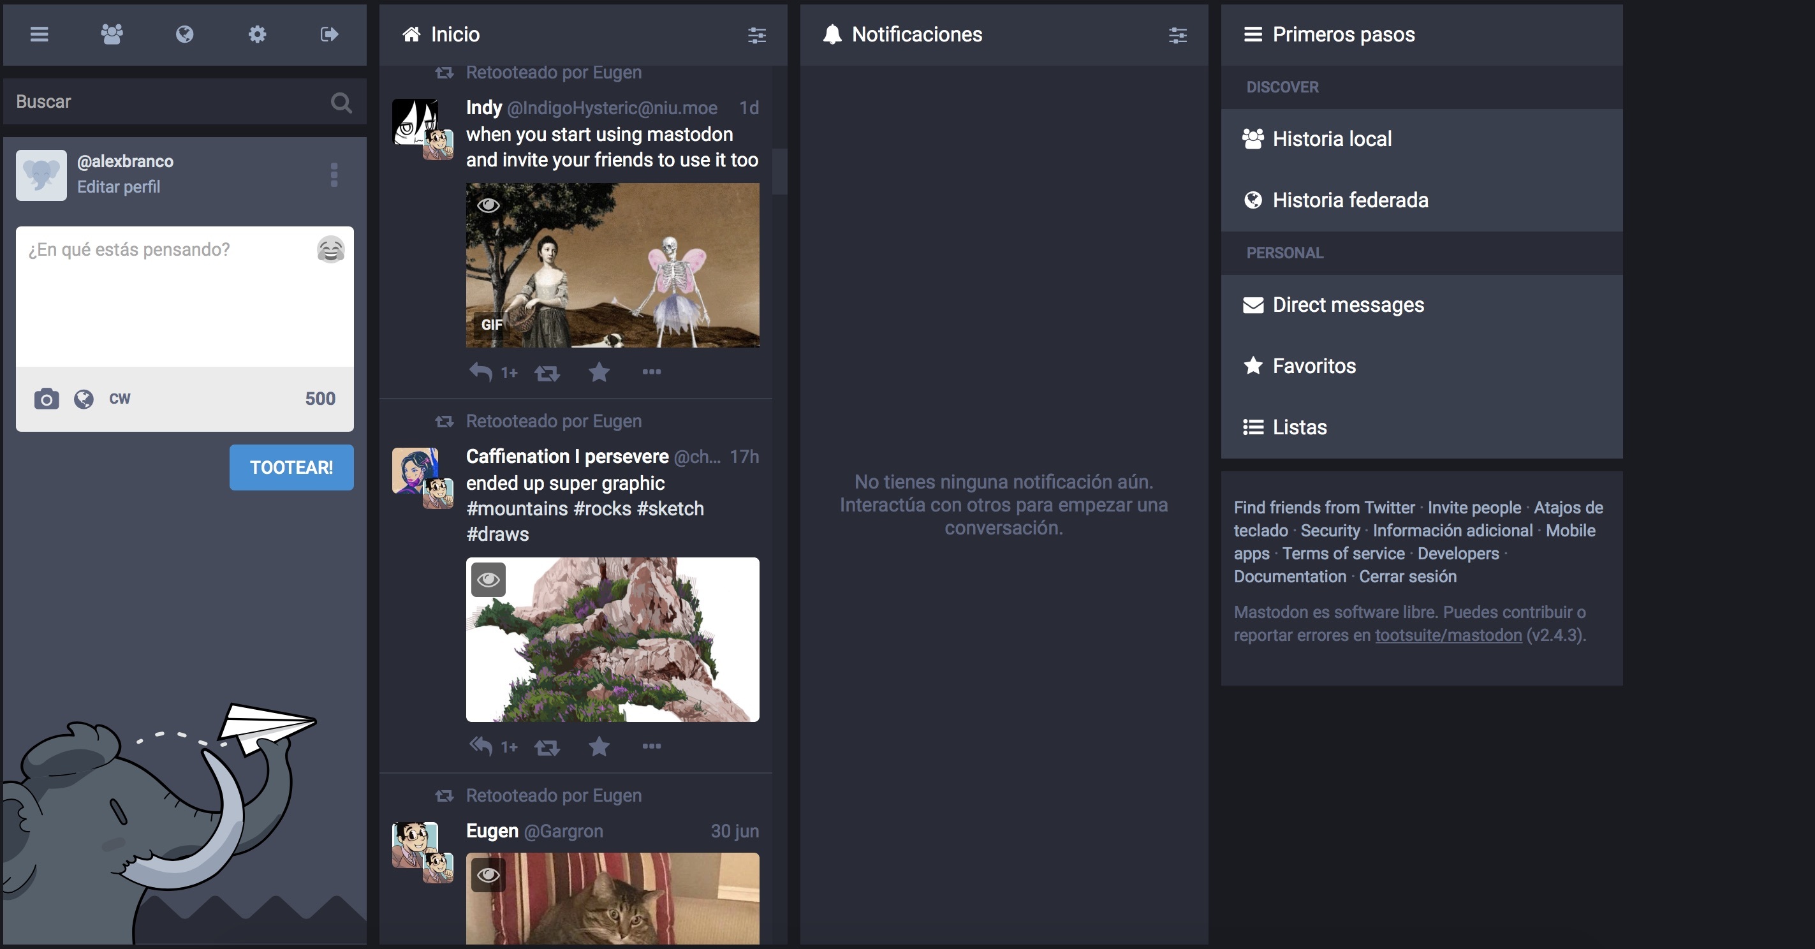
Task: Attach media with the camera icon
Action: coord(47,399)
